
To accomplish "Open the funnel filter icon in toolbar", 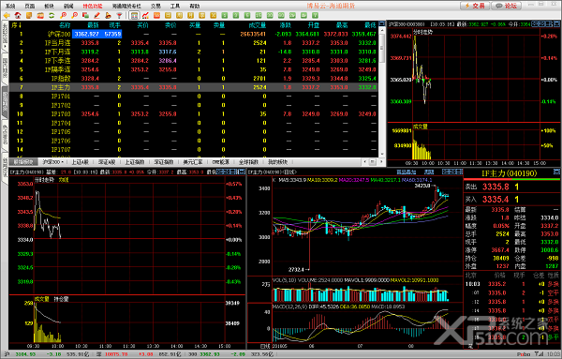I will coord(119,15).
